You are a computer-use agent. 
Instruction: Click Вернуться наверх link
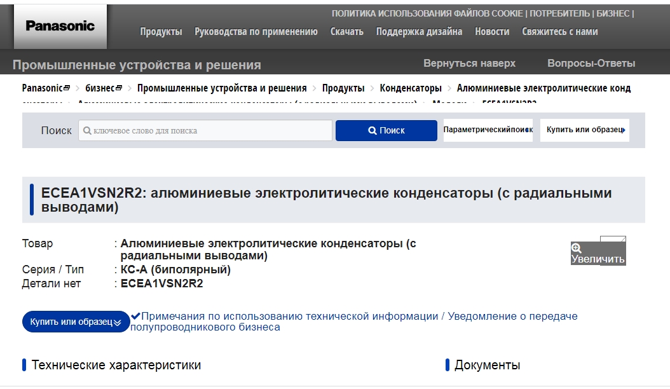tap(469, 64)
